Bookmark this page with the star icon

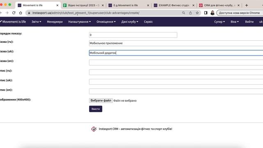click(197, 13)
